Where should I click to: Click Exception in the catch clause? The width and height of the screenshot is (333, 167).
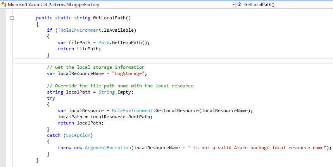tap(78, 135)
